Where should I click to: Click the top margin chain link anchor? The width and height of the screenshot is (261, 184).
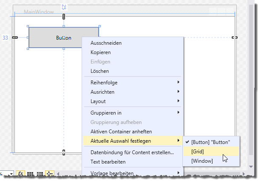click(64, 17)
